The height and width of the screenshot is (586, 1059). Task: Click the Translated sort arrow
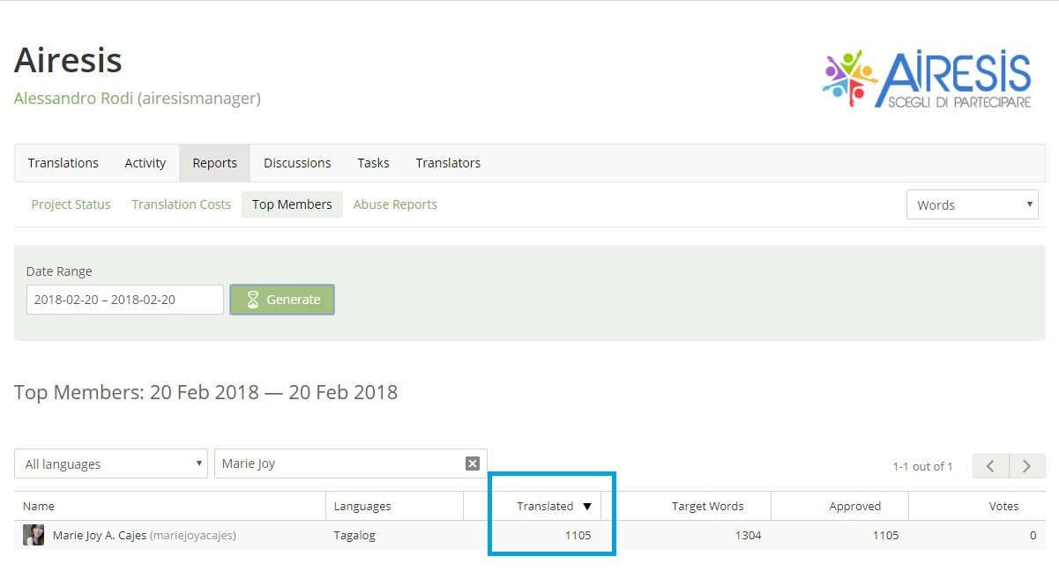pyautogui.click(x=587, y=507)
